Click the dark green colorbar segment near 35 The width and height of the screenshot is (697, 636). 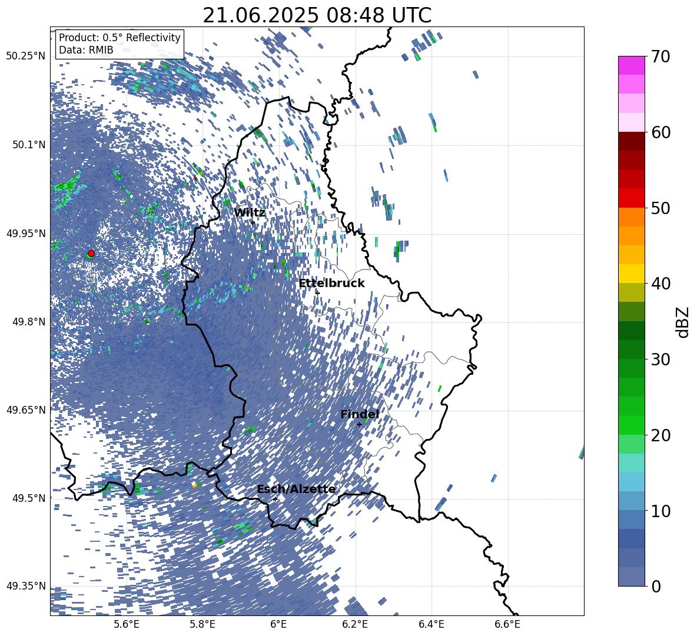(x=631, y=331)
